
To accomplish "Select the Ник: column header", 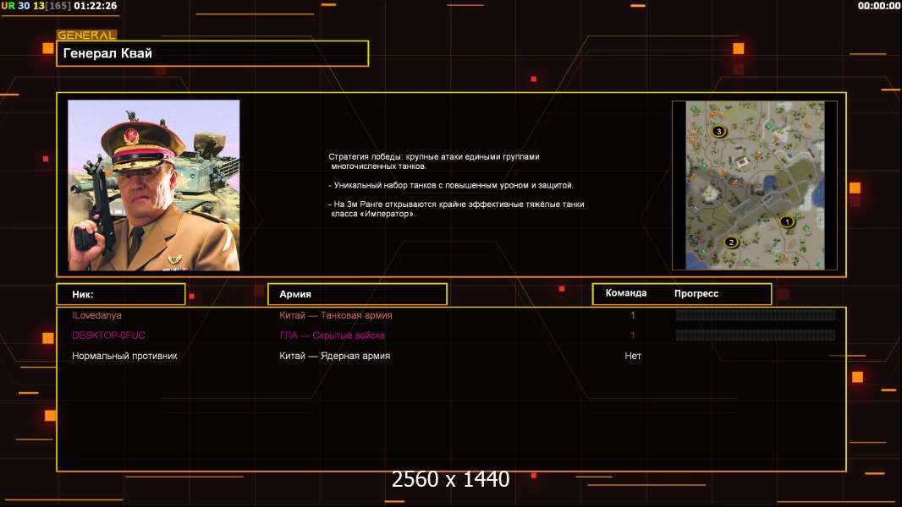I will tap(121, 294).
